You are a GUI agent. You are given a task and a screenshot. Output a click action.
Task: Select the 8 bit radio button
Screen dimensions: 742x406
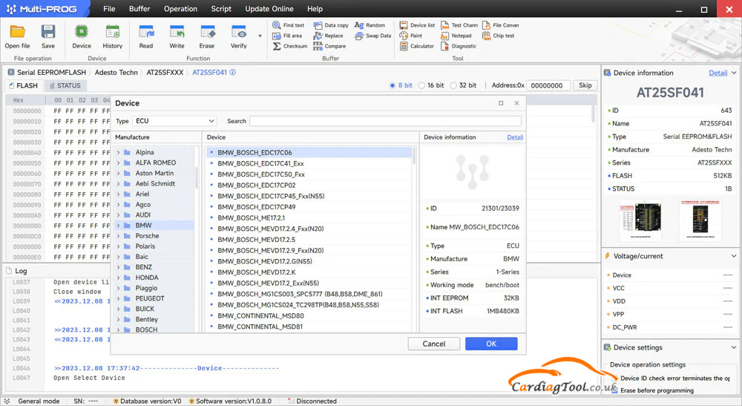[393, 85]
